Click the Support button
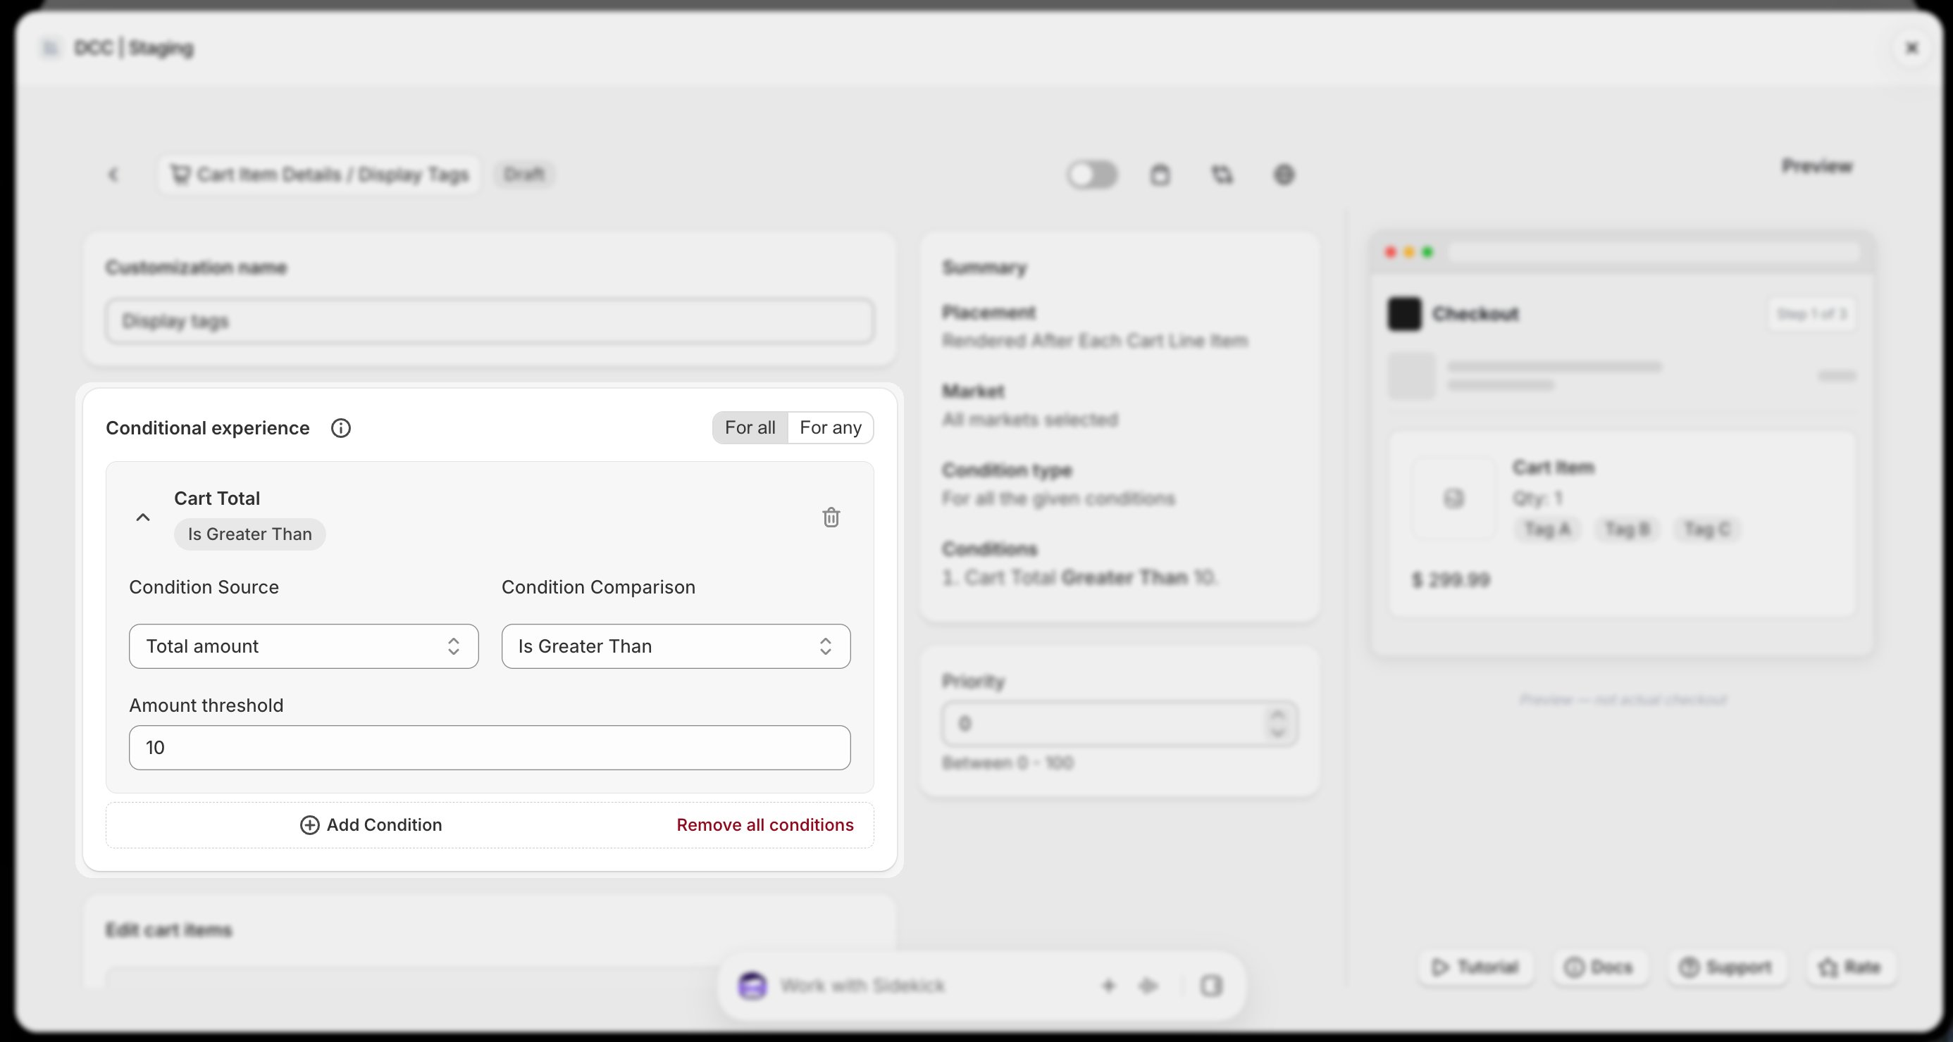 coord(1726,967)
